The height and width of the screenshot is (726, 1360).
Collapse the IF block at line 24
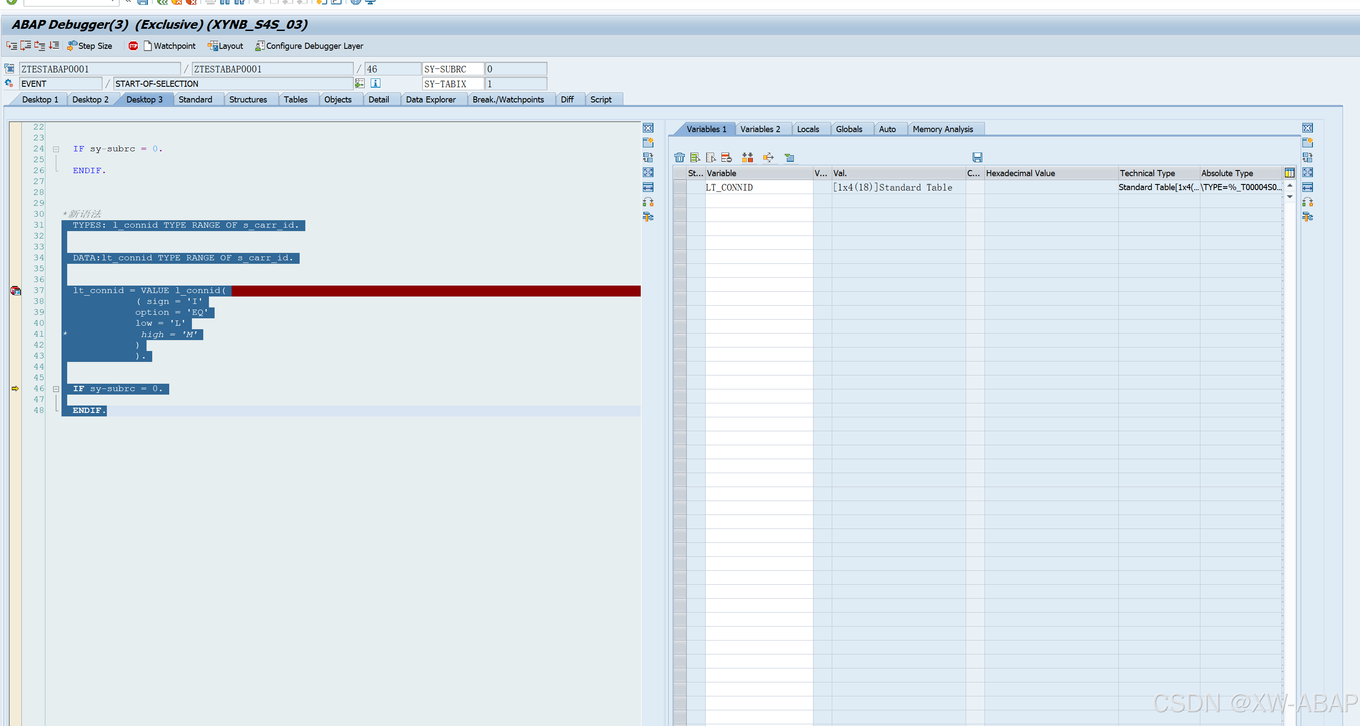(56, 149)
